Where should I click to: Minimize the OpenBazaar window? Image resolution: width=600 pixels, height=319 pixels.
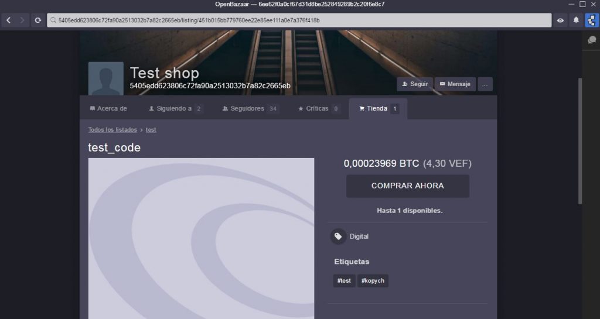pyautogui.click(x=571, y=4)
